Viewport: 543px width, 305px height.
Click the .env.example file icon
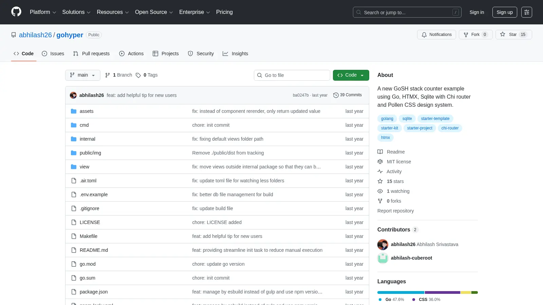[74, 195]
